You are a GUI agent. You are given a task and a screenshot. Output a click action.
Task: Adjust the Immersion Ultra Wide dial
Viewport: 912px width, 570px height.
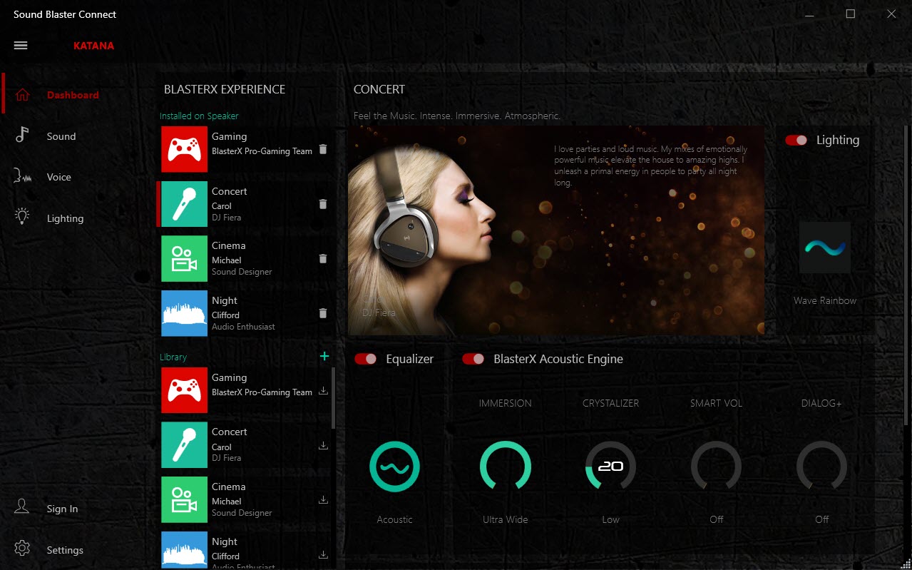coord(506,467)
